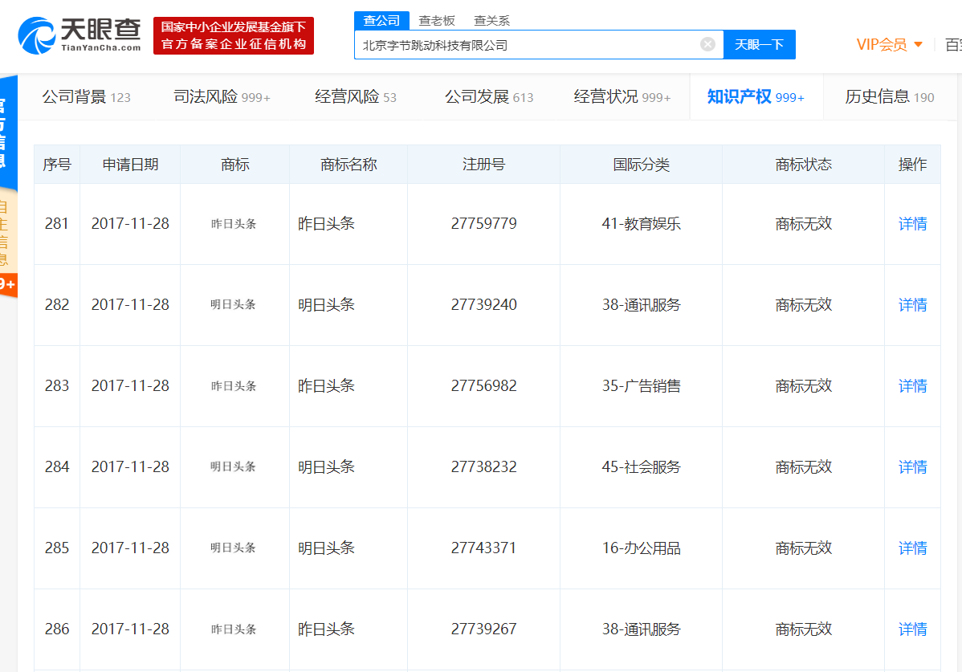
Task: Go to the 历史信息 tab
Action: pos(889,97)
